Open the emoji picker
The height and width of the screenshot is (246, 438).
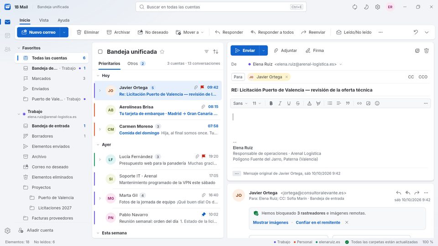(377, 103)
